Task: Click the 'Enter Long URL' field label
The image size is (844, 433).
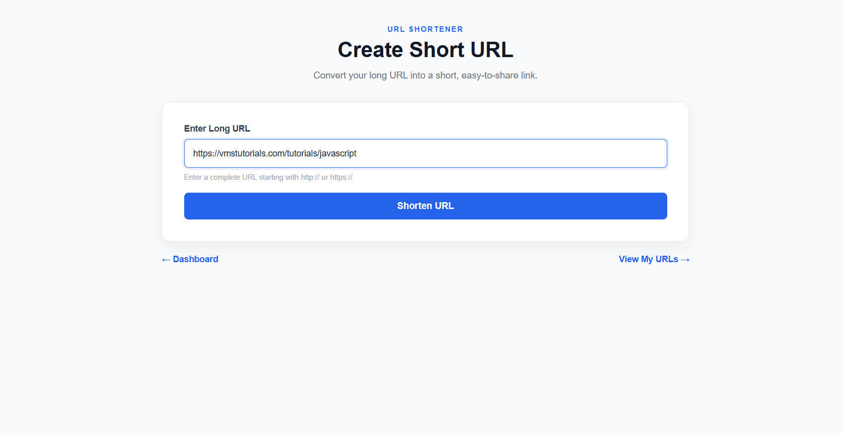Action: [x=217, y=129]
